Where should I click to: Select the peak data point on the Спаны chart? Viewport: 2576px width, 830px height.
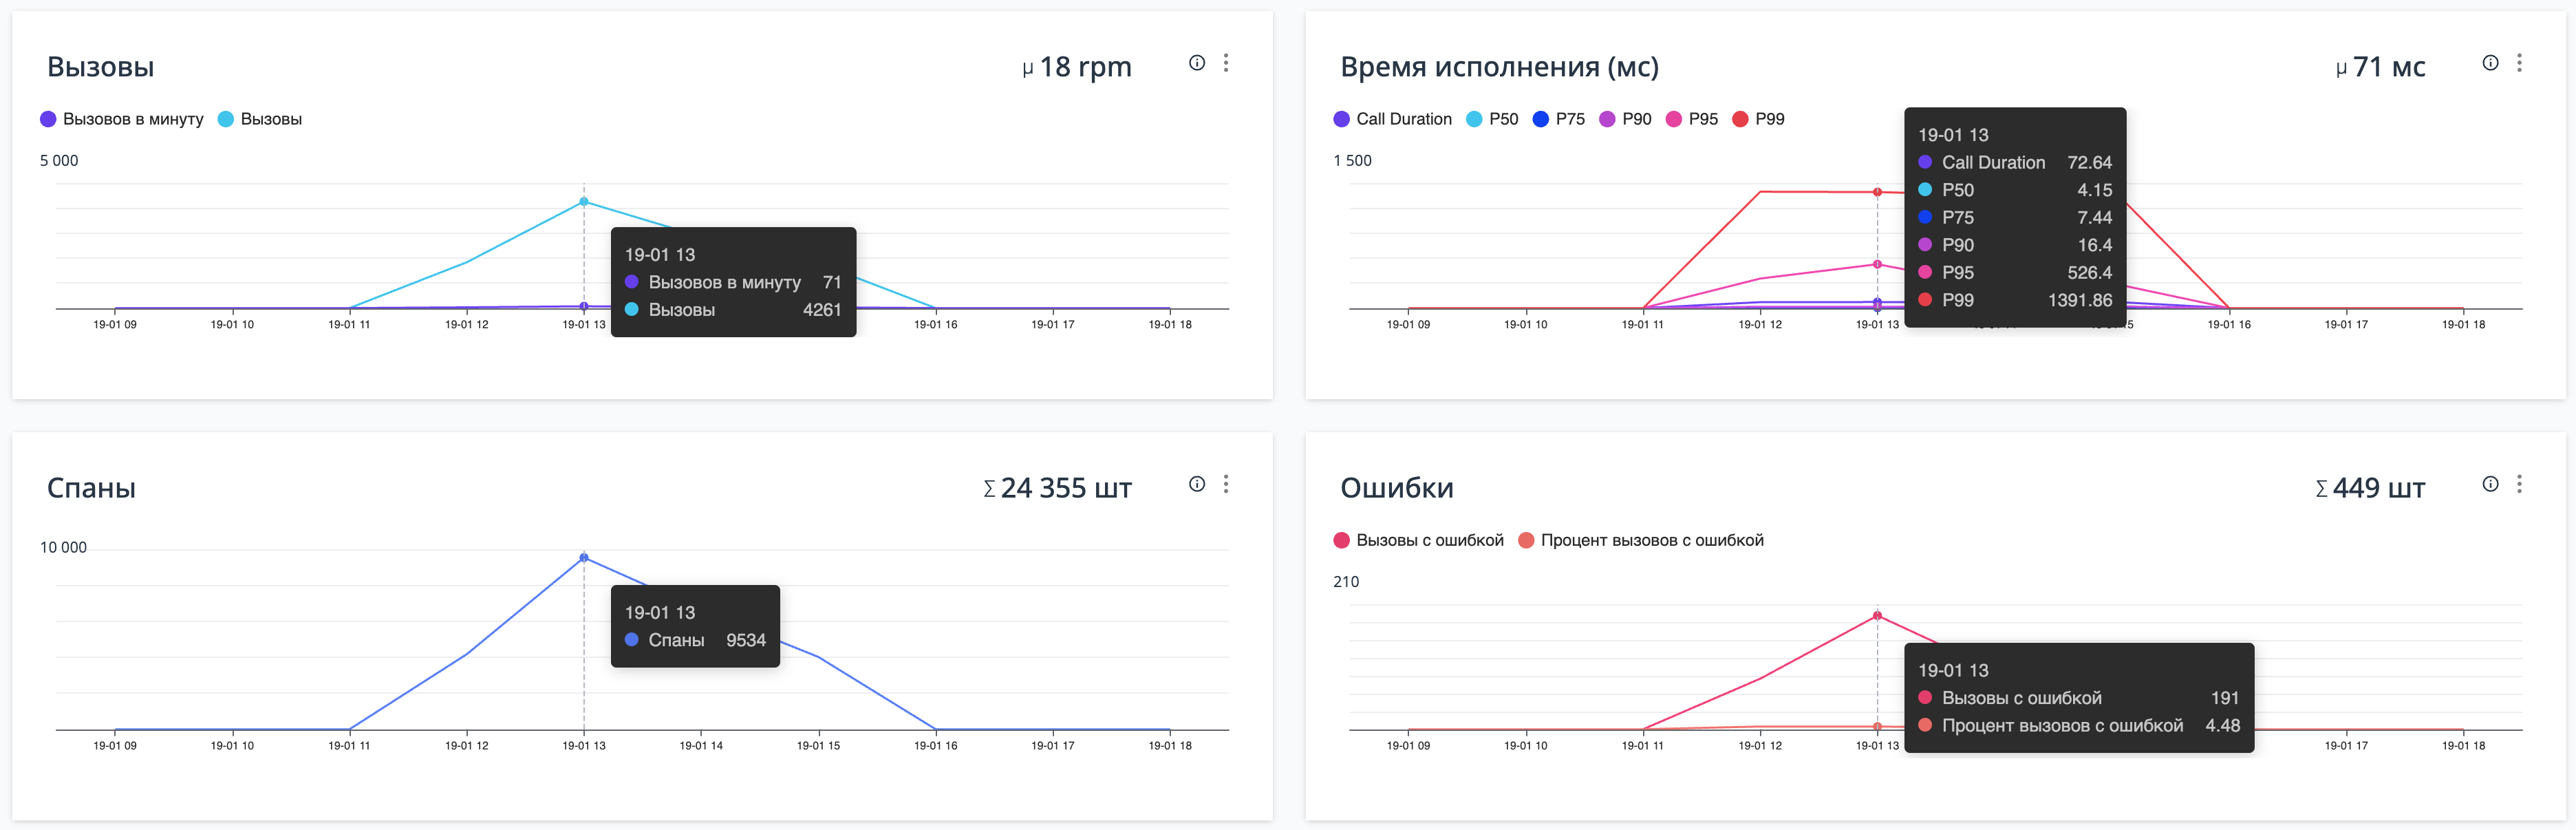583,556
